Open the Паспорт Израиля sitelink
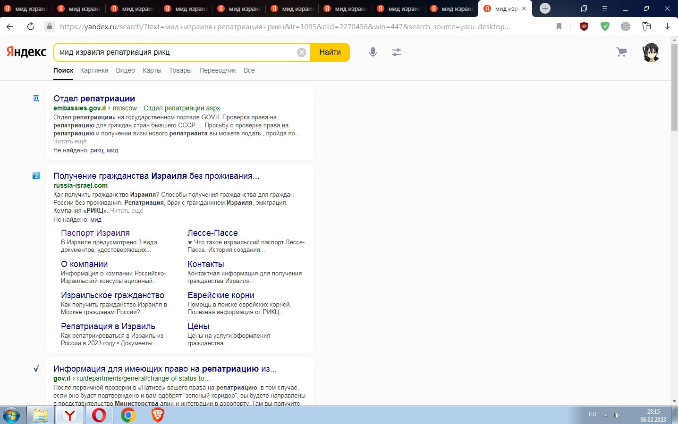Screen dimensions: 678x424 (95, 233)
